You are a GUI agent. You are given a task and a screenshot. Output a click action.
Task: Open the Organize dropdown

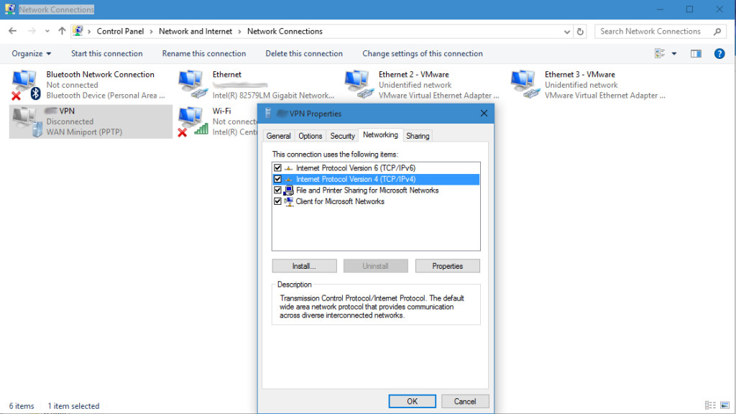(30, 53)
